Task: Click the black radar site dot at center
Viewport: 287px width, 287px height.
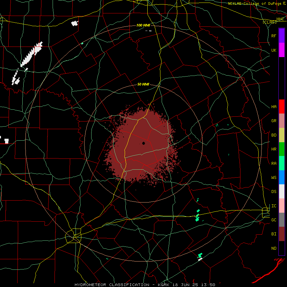Action: pyautogui.click(x=143, y=143)
